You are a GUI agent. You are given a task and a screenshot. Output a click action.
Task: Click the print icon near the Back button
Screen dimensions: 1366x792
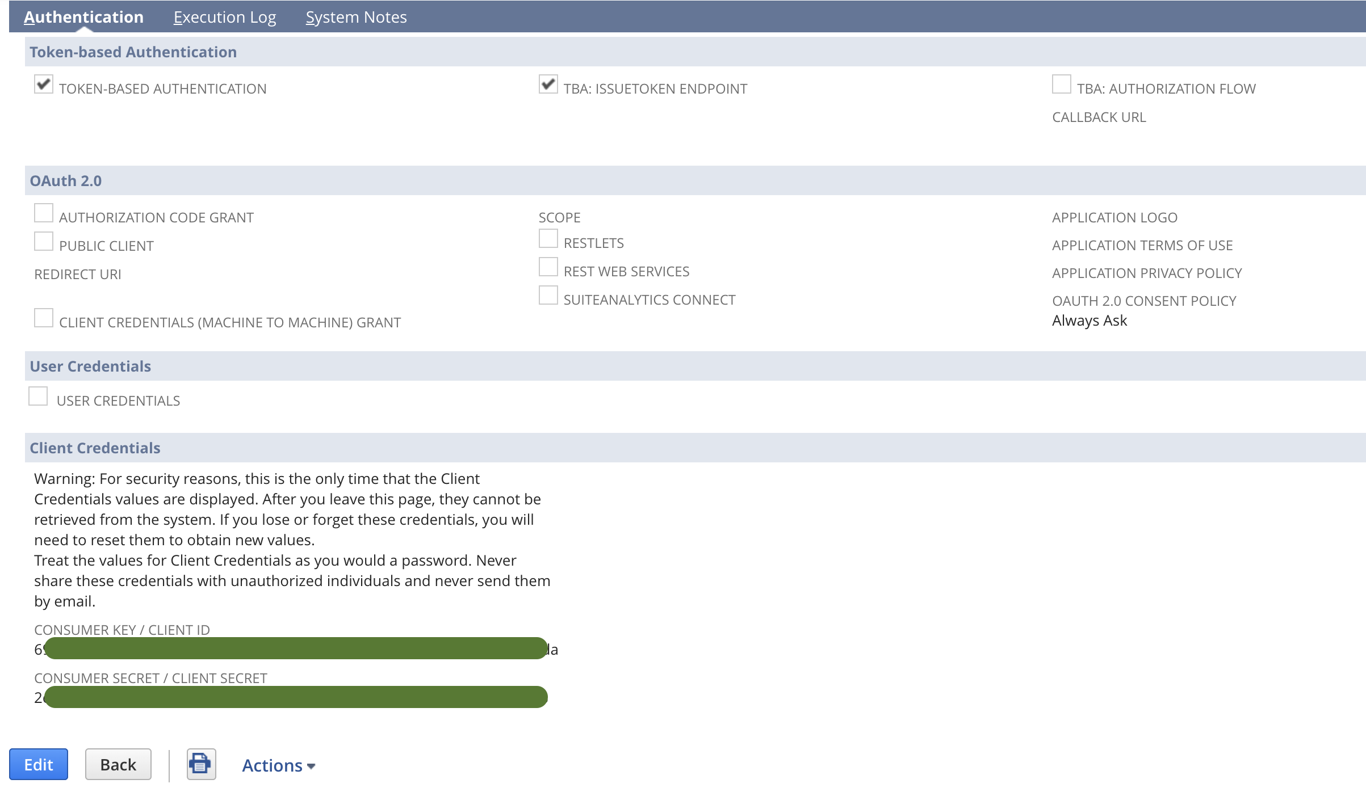pyautogui.click(x=201, y=764)
